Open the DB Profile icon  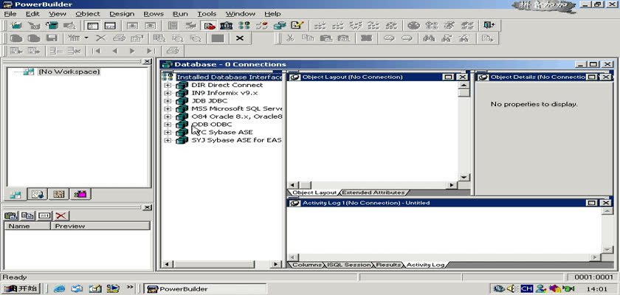point(244,26)
